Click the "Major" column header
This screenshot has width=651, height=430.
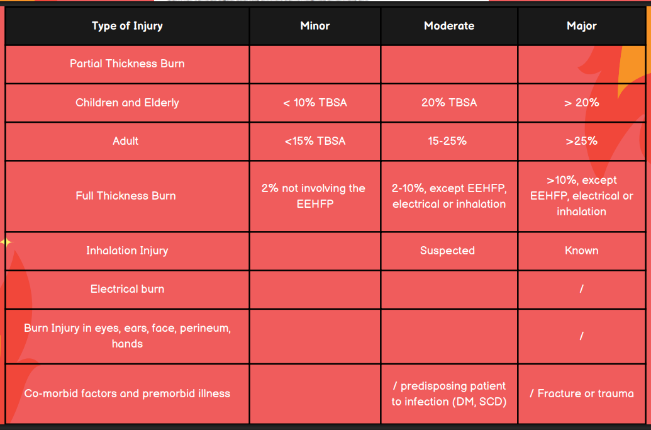pyautogui.click(x=582, y=26)
